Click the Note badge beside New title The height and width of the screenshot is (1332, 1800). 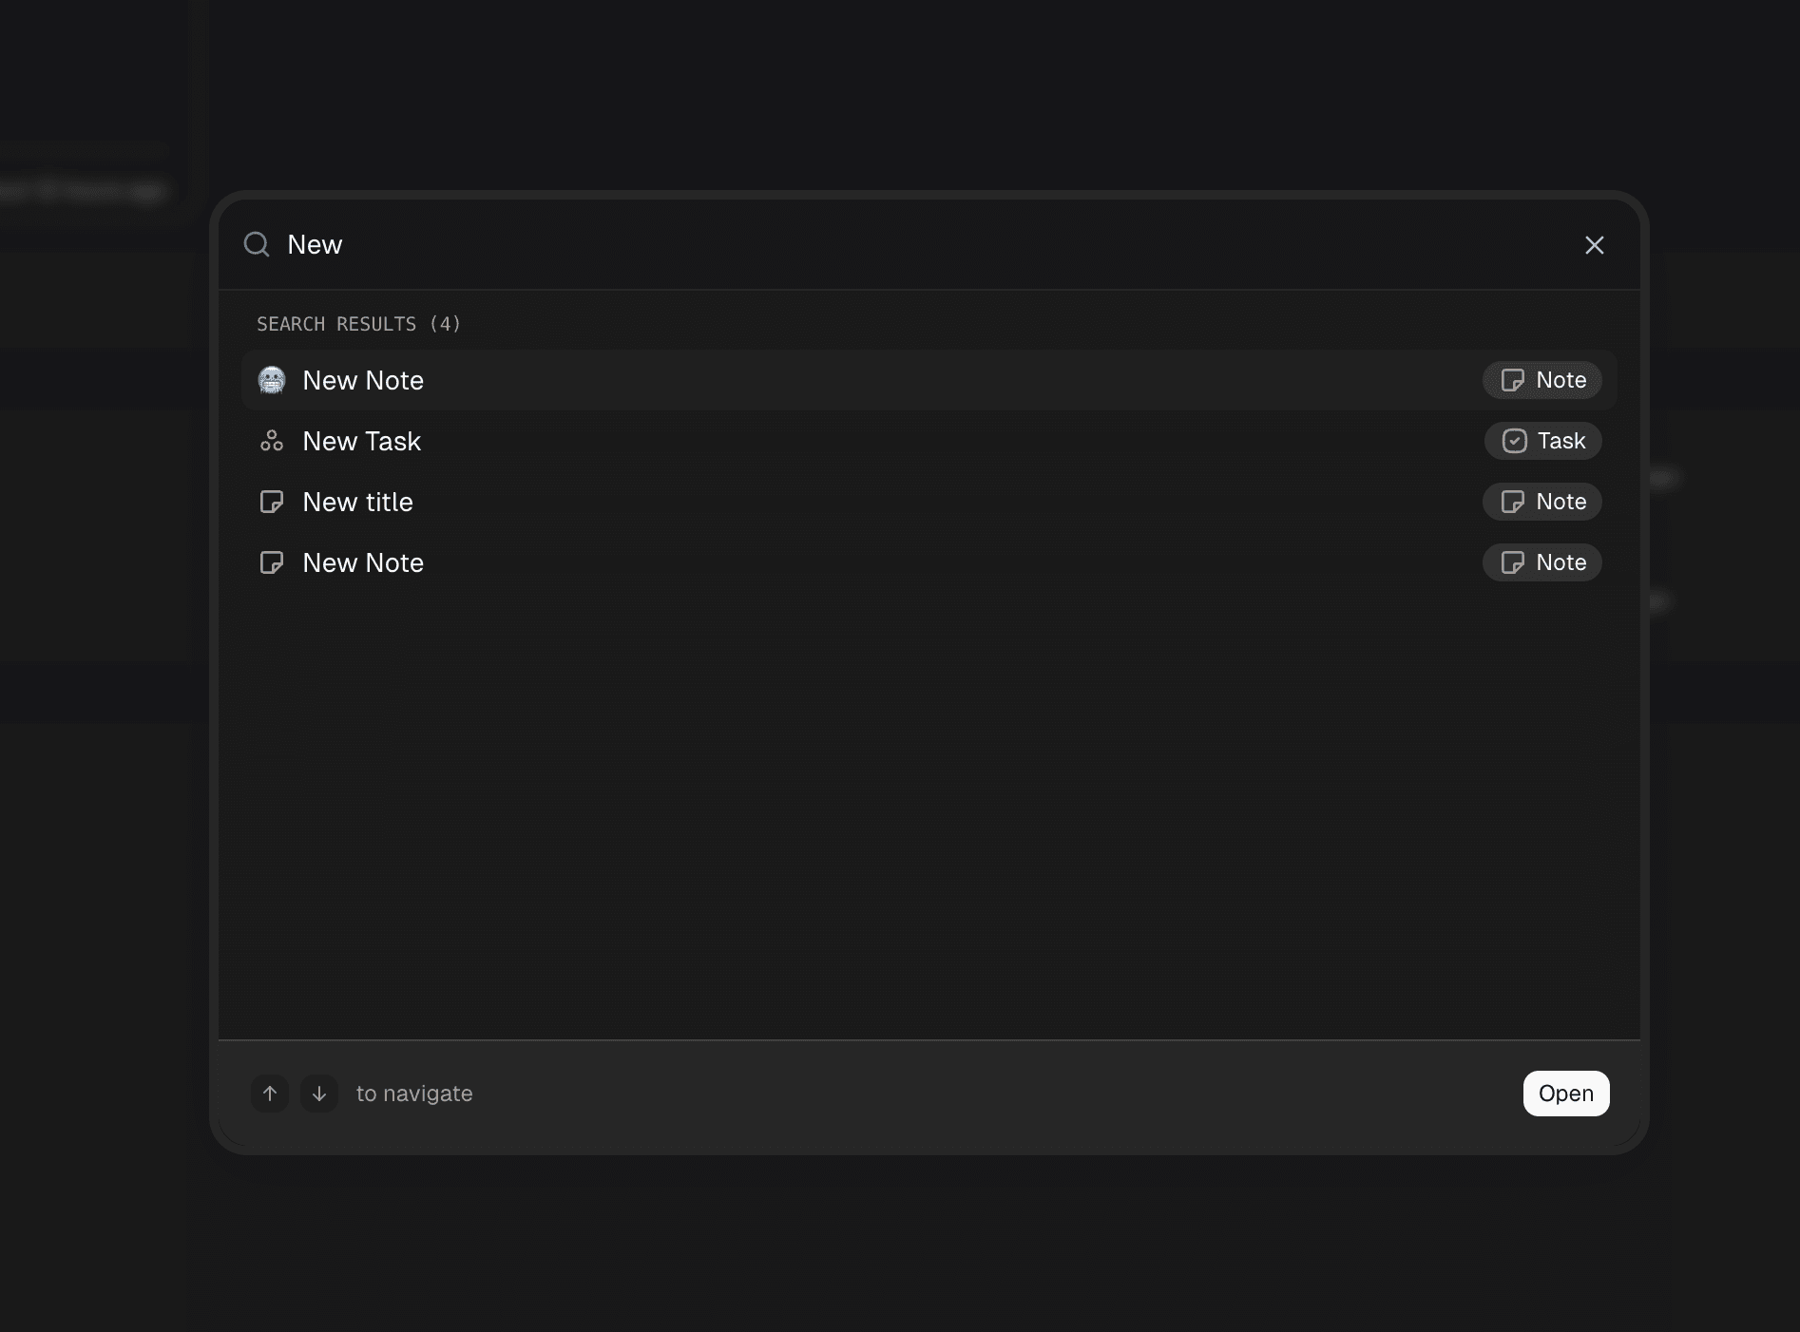click(x=1541, y=502)
